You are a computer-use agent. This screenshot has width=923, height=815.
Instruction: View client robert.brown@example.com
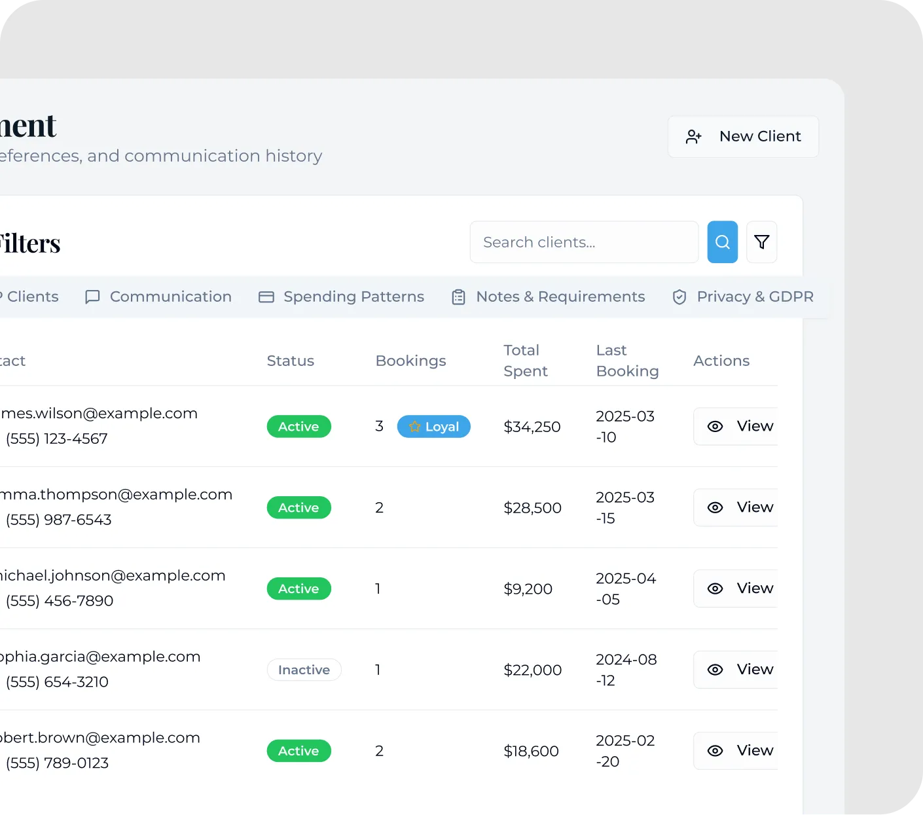736,751
